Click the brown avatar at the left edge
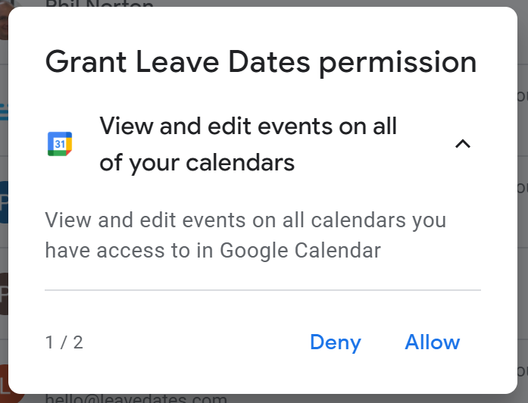 coord(4,294)
